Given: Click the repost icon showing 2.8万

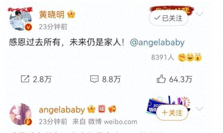Looking at the screenshot, I should [x=25, y=79].
